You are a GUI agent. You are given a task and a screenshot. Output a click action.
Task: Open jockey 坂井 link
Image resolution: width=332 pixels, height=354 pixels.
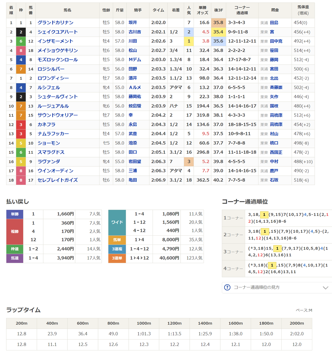(x=133, y=23)
